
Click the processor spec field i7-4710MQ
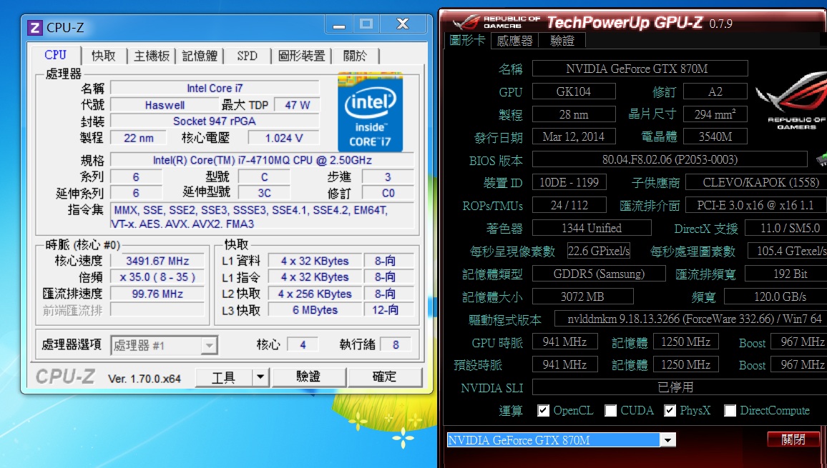(x=262, y=160)
